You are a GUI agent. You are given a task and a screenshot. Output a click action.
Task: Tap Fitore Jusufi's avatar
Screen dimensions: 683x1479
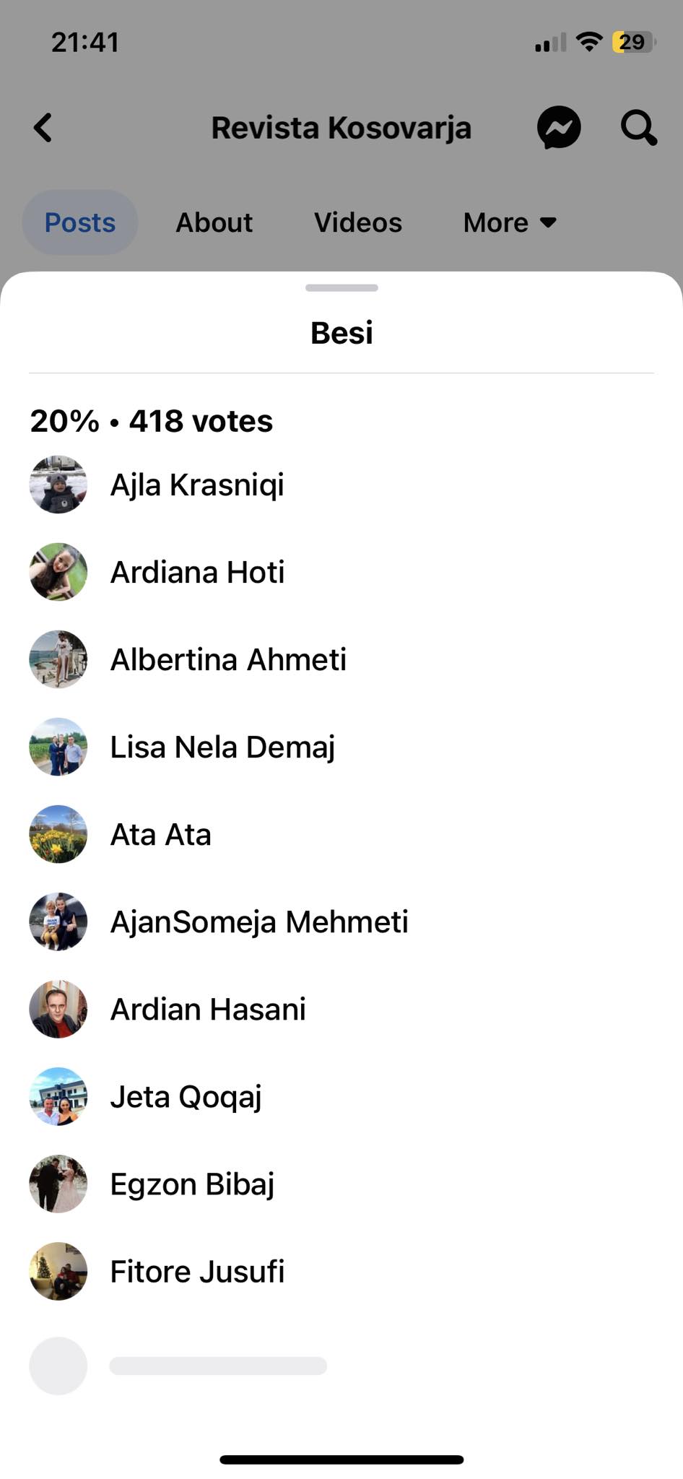[58, 1271]
